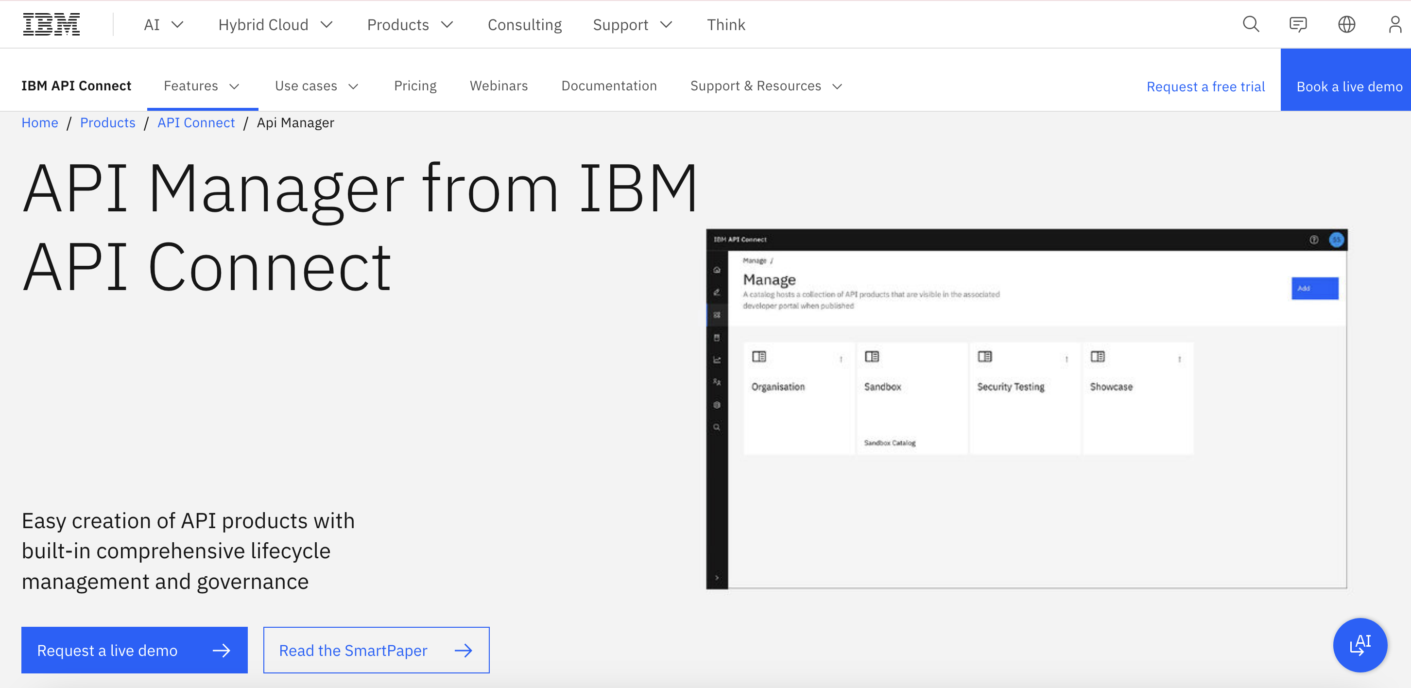This screenshot has width=1411, height=688.
Task: Follow the Home breadcrumb link
Action: 40,123
